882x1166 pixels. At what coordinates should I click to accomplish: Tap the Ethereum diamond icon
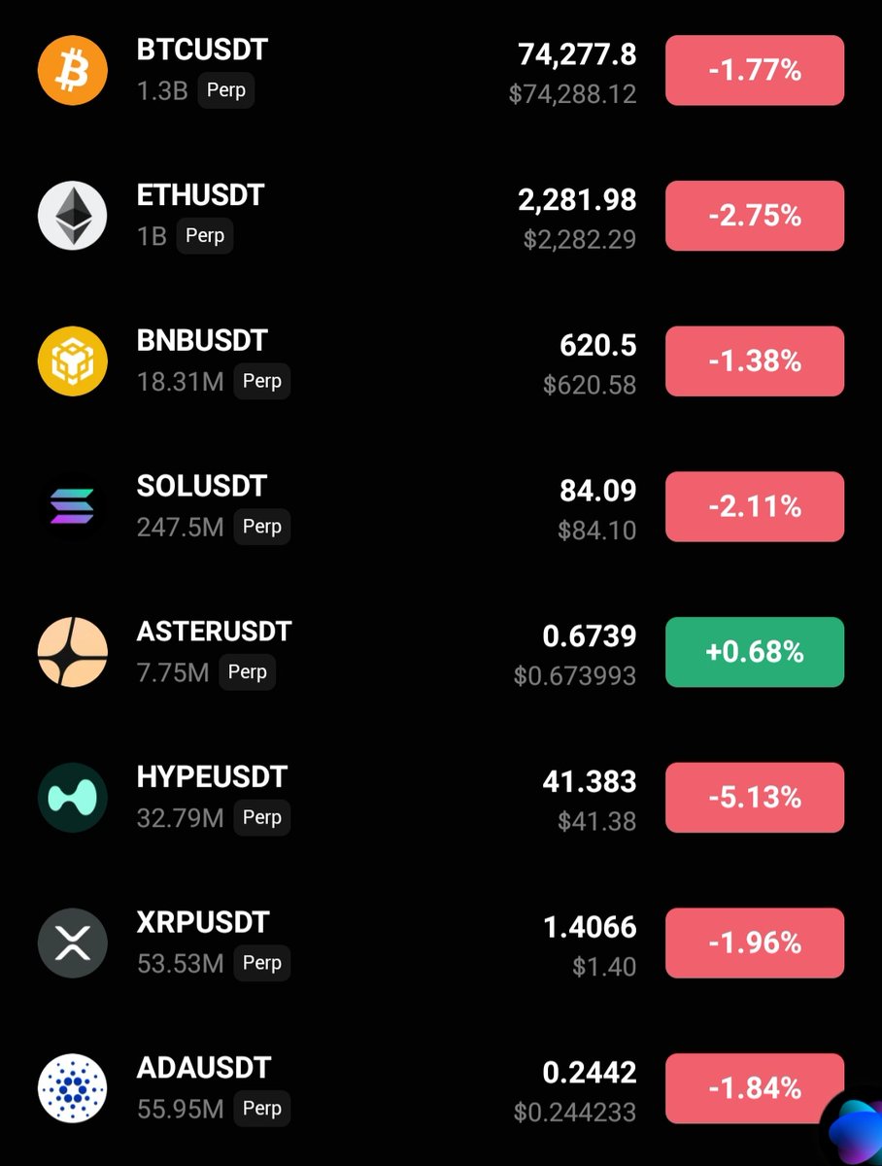click(70, 216)
